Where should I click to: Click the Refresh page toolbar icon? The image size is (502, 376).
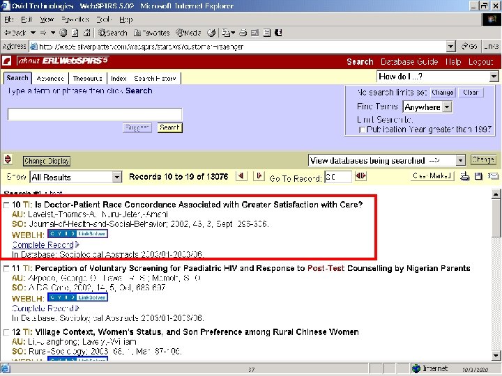tap(75, 33)
